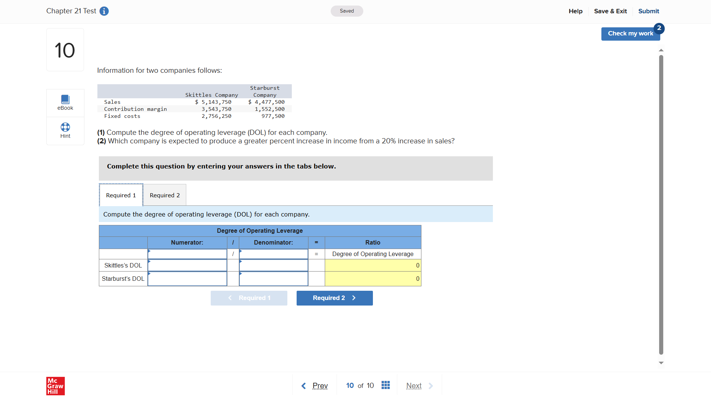This screenshot has height=399, width=711.
Task: Select the Required 1 tab
Action: tap(121, 195)
